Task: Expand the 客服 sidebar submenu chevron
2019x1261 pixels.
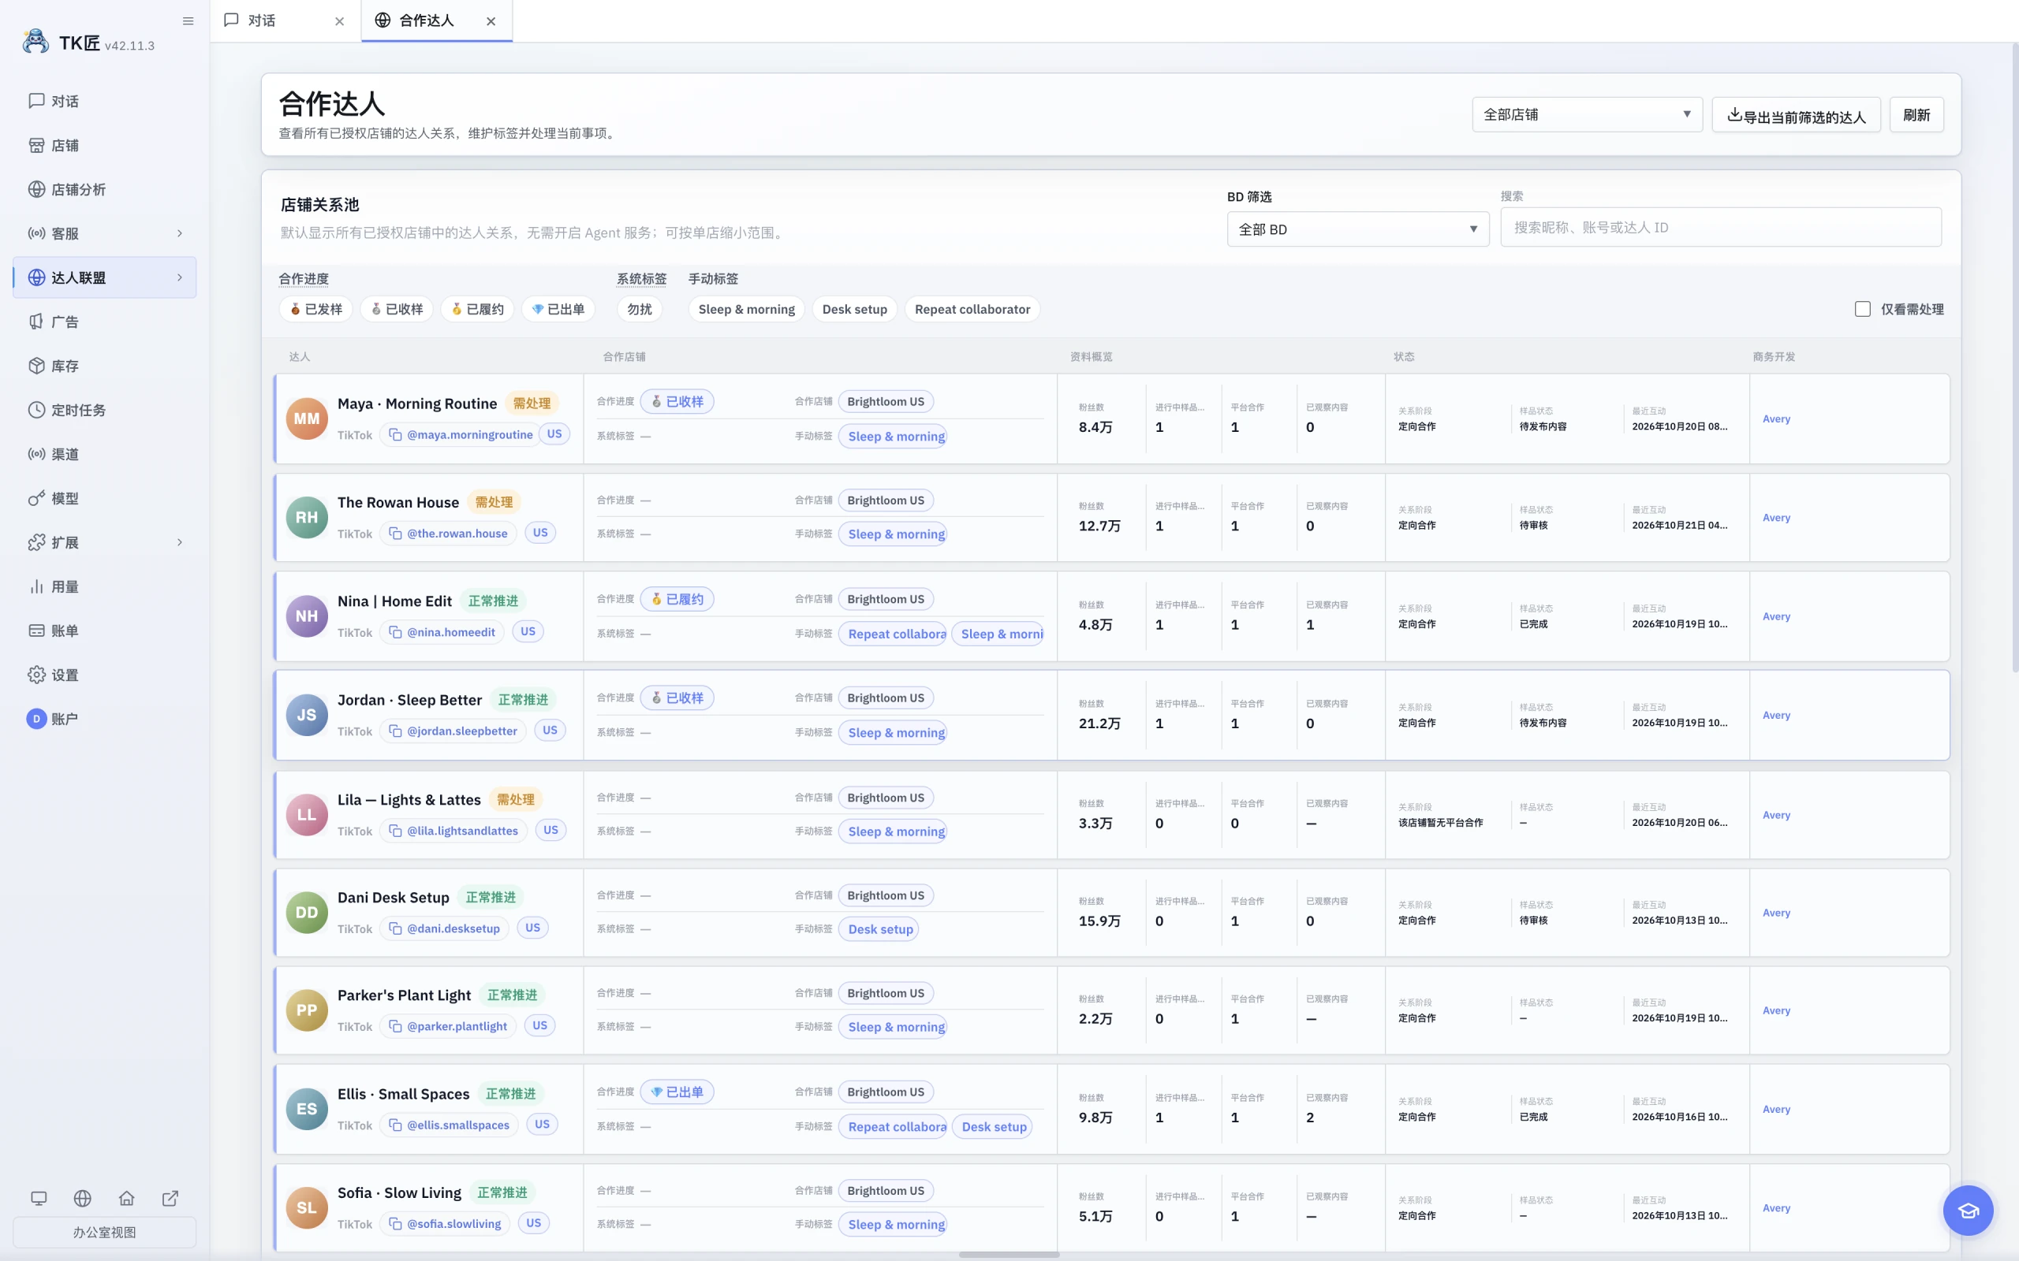Action: 179,233
